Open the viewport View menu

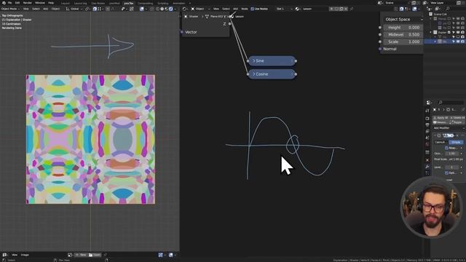26,9
